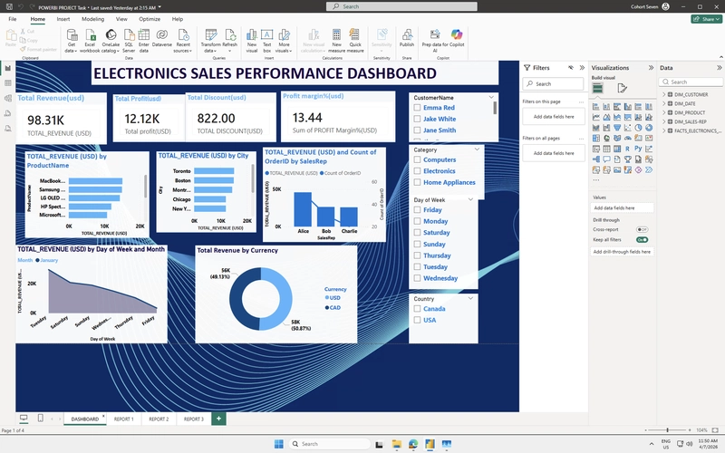Check the Computers category

tap(417, 159)
